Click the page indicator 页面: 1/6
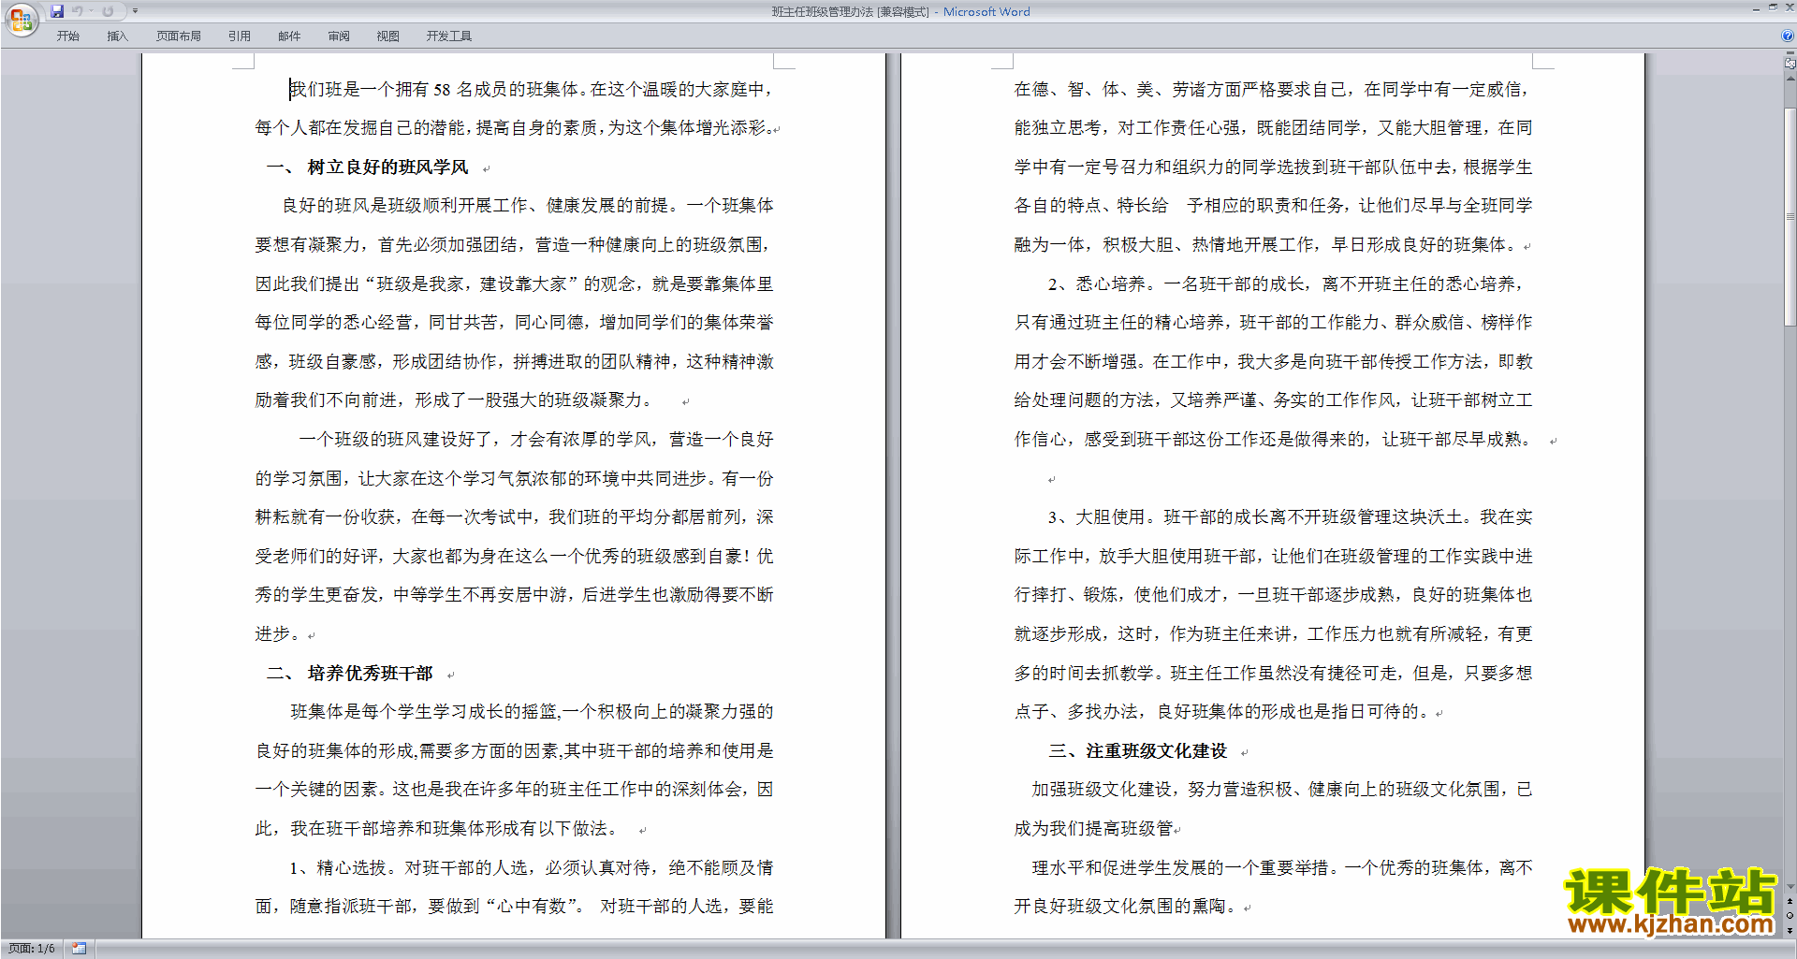Viewport: 1797px width, 959px height. pyautogui.click(x=32, y=949)
